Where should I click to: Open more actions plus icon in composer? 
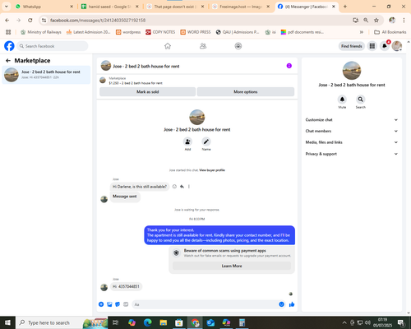pyautogui.click(x=101, y=304)
